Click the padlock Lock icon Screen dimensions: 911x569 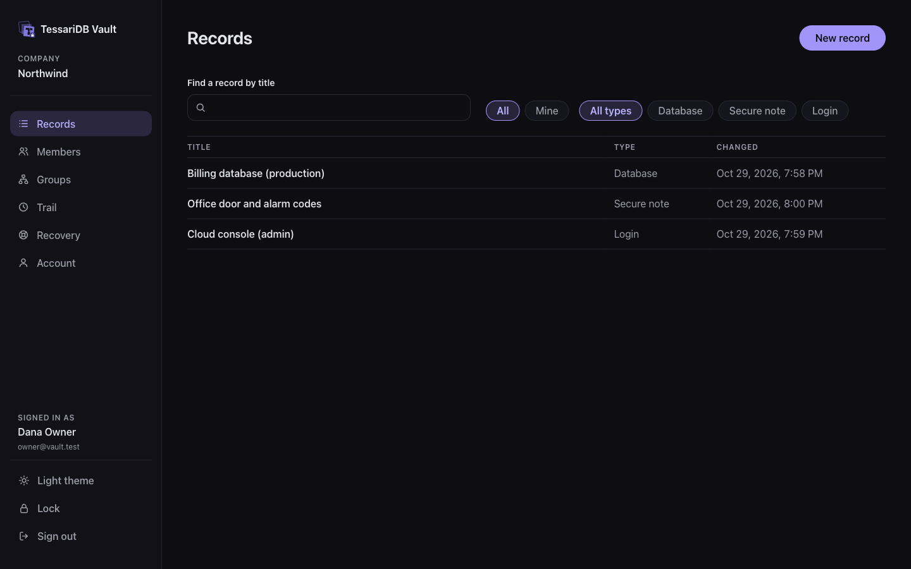pyautogui.click(x=24, y=508)
